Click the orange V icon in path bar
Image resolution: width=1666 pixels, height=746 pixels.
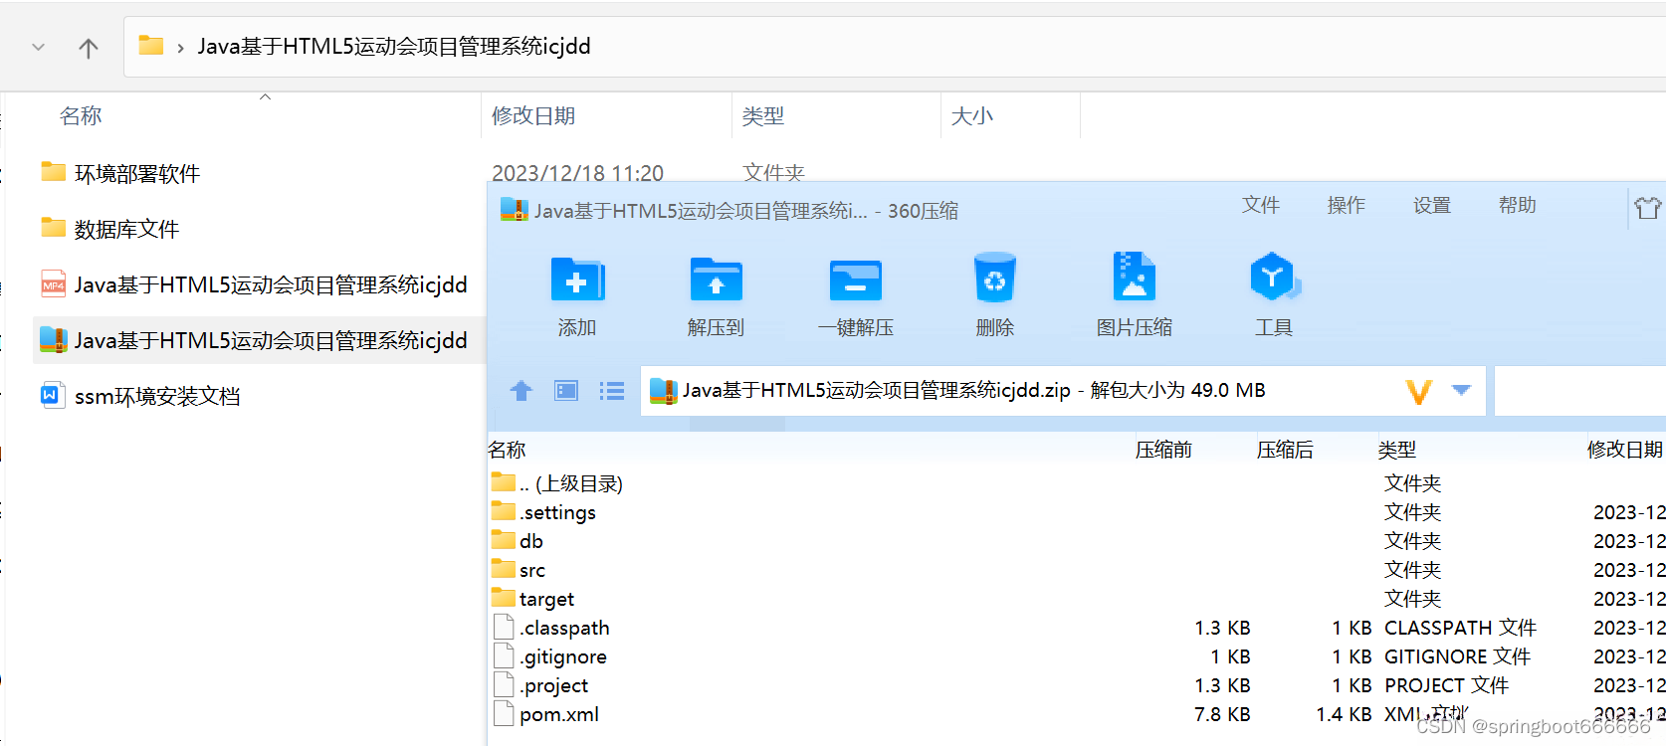pyautogui.click(x=1419, y=392)
